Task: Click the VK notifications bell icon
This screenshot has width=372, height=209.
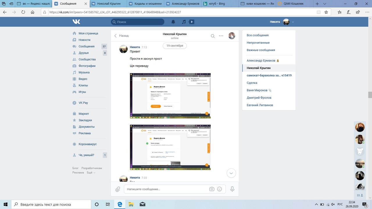Action: [173, 22]
